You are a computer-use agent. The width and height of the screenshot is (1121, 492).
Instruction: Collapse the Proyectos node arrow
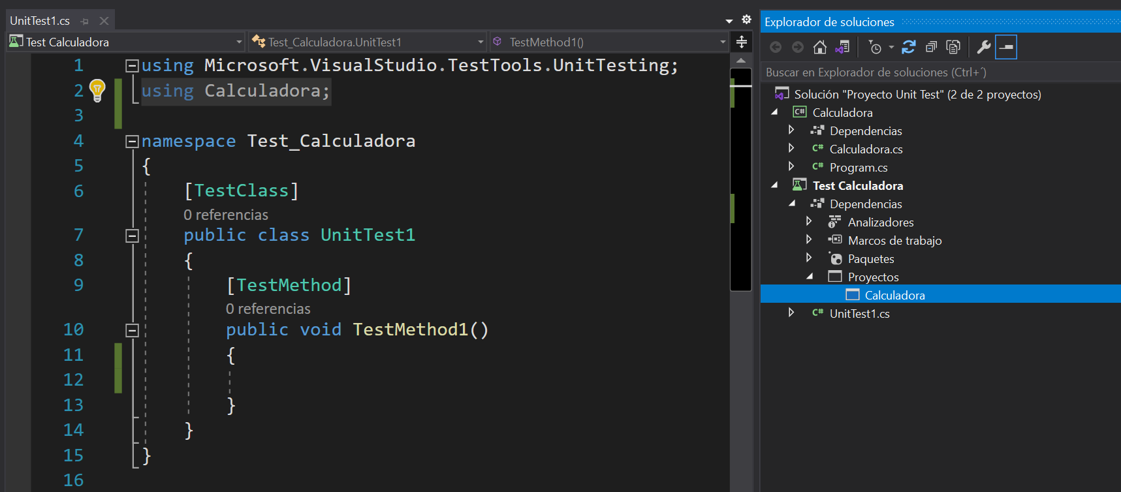click(x=810, y=277)
